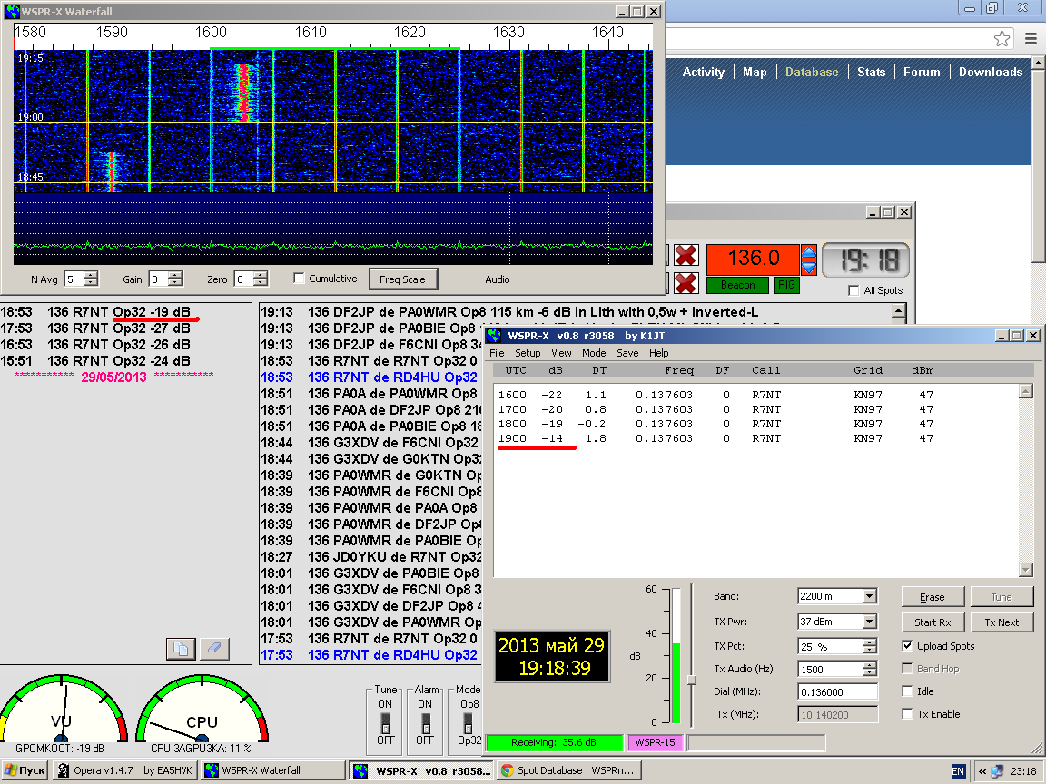Enable the Cumulative checkbox
The width and height of the screenshot is (1046, 784).
pos(299,279)
